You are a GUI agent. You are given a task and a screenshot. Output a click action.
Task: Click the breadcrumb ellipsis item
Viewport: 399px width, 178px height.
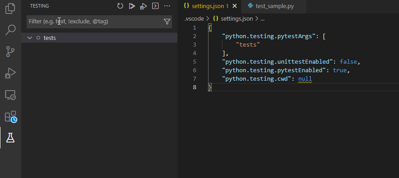click(x=263, y=19)
